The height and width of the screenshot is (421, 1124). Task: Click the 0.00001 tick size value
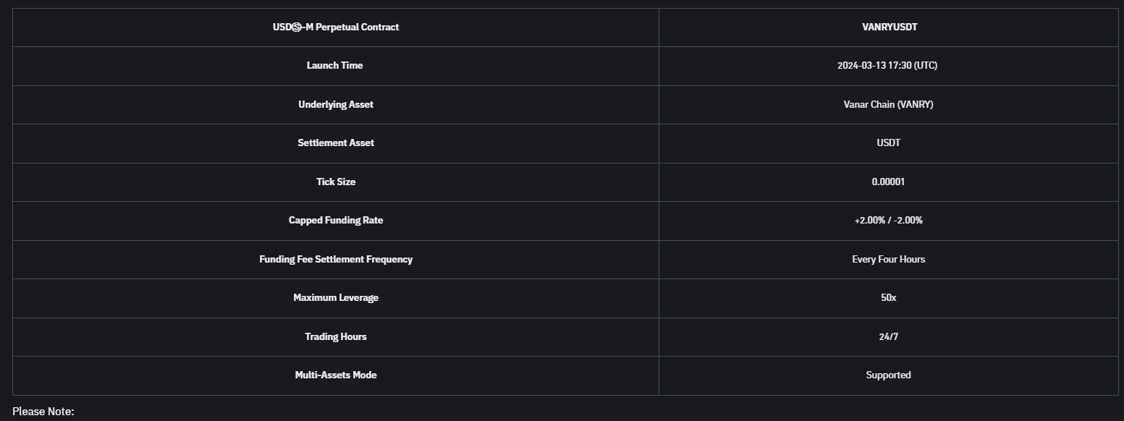point(888,182)
